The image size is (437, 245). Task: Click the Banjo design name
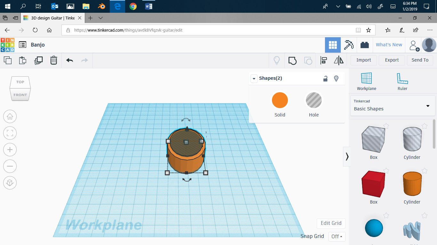38,45
